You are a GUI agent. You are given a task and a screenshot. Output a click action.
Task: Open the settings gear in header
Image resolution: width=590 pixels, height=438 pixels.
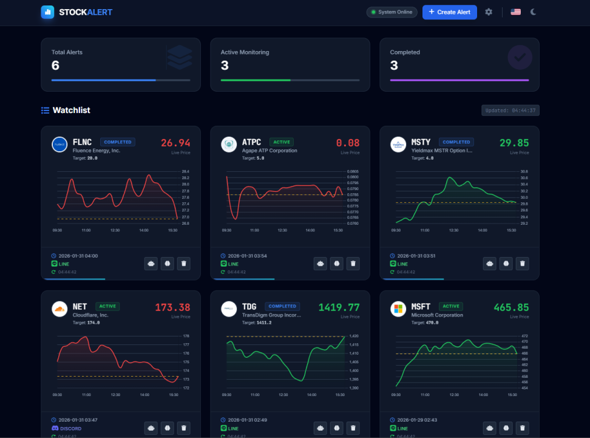click(489, 12)
